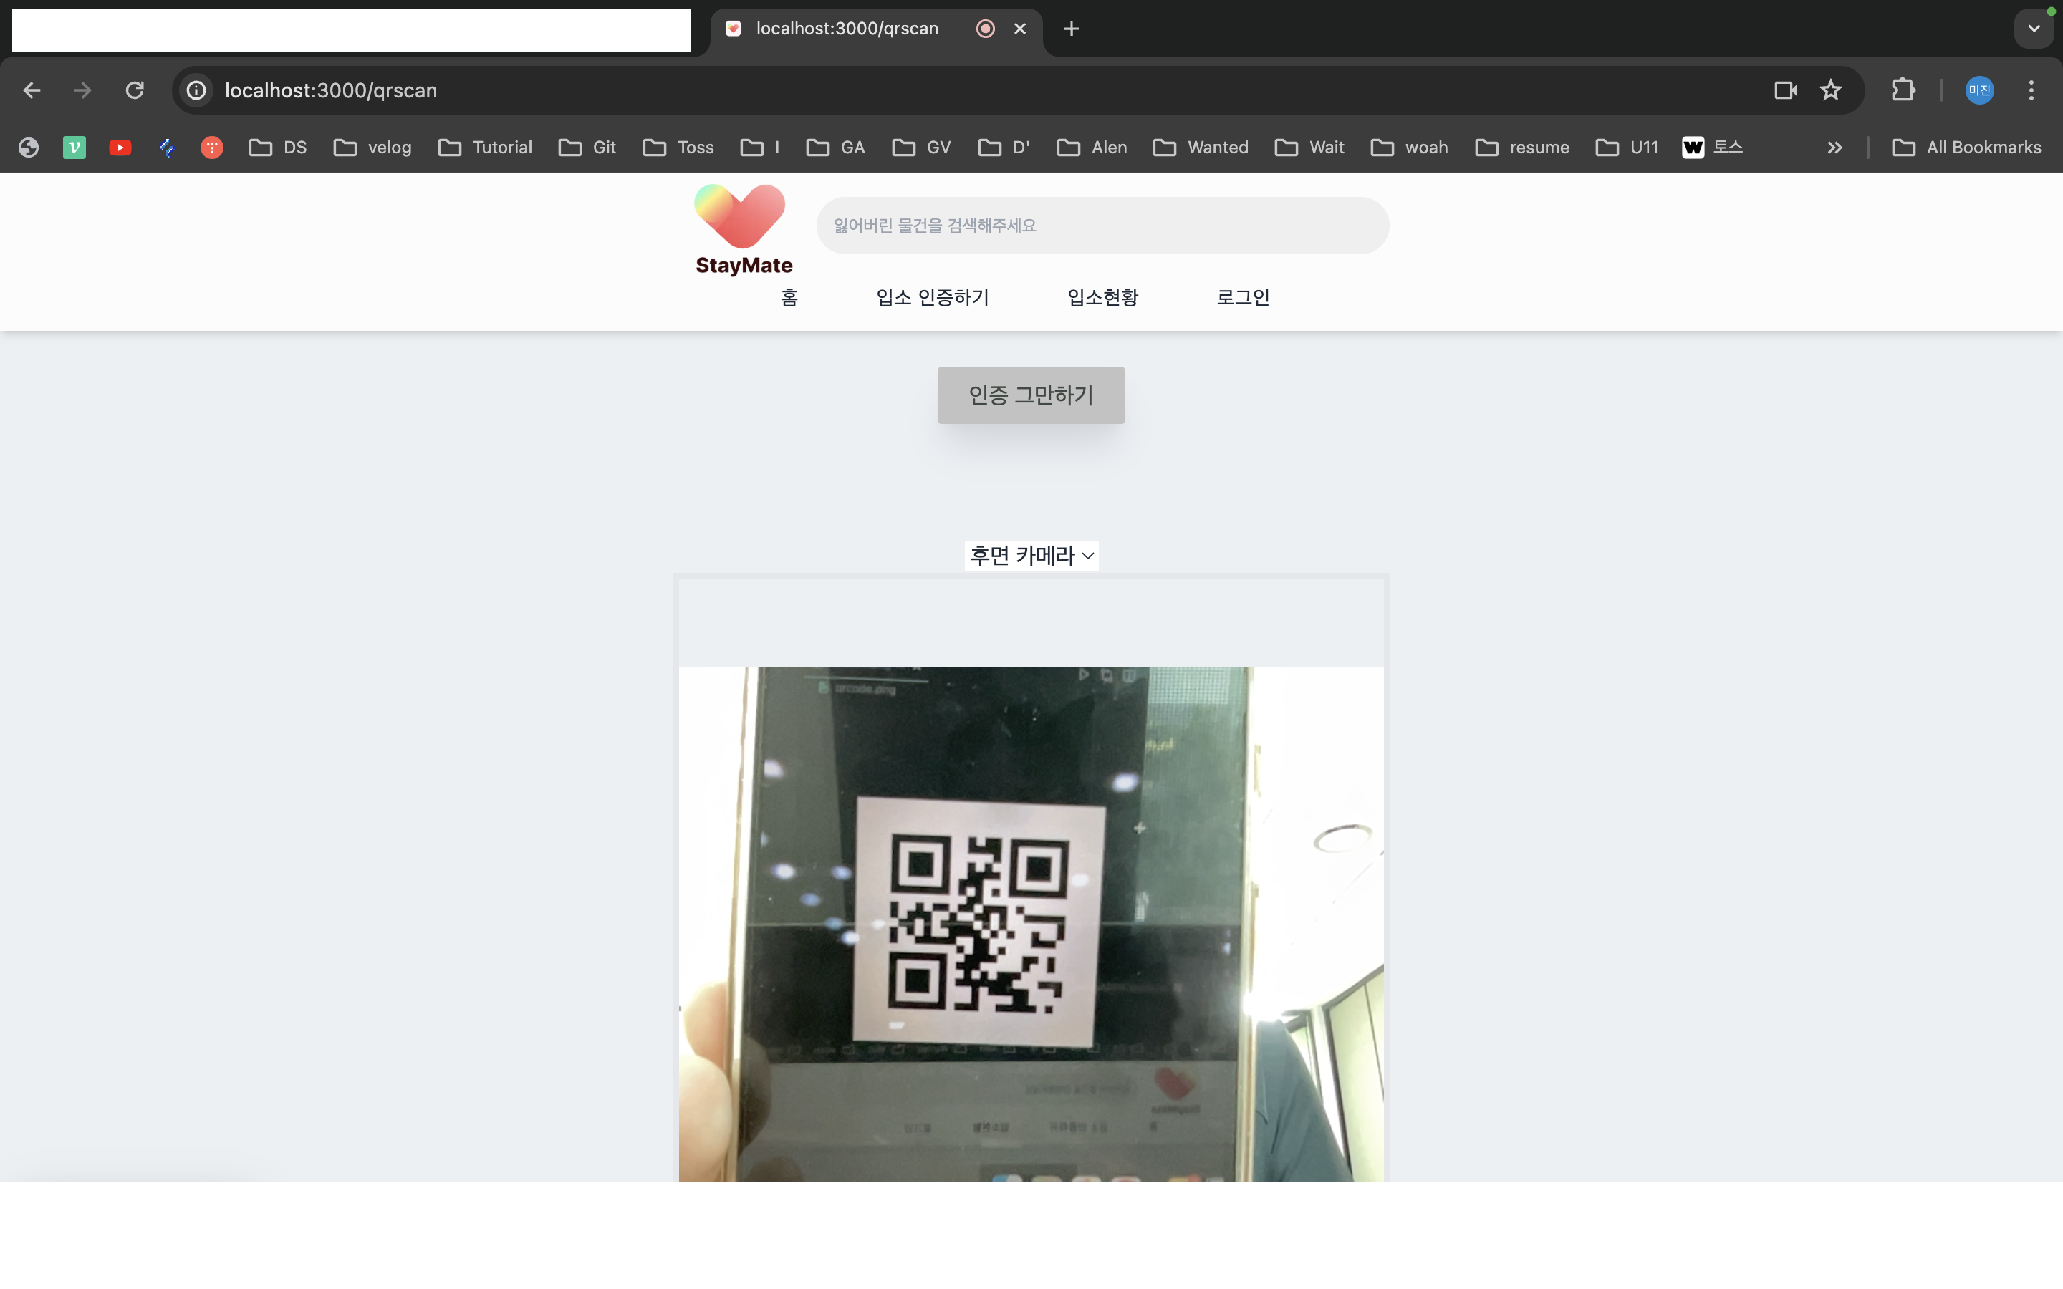Click the StayMate heart logo
The height and width of the screenshot is (1289, 2063).
coord(740,216)
